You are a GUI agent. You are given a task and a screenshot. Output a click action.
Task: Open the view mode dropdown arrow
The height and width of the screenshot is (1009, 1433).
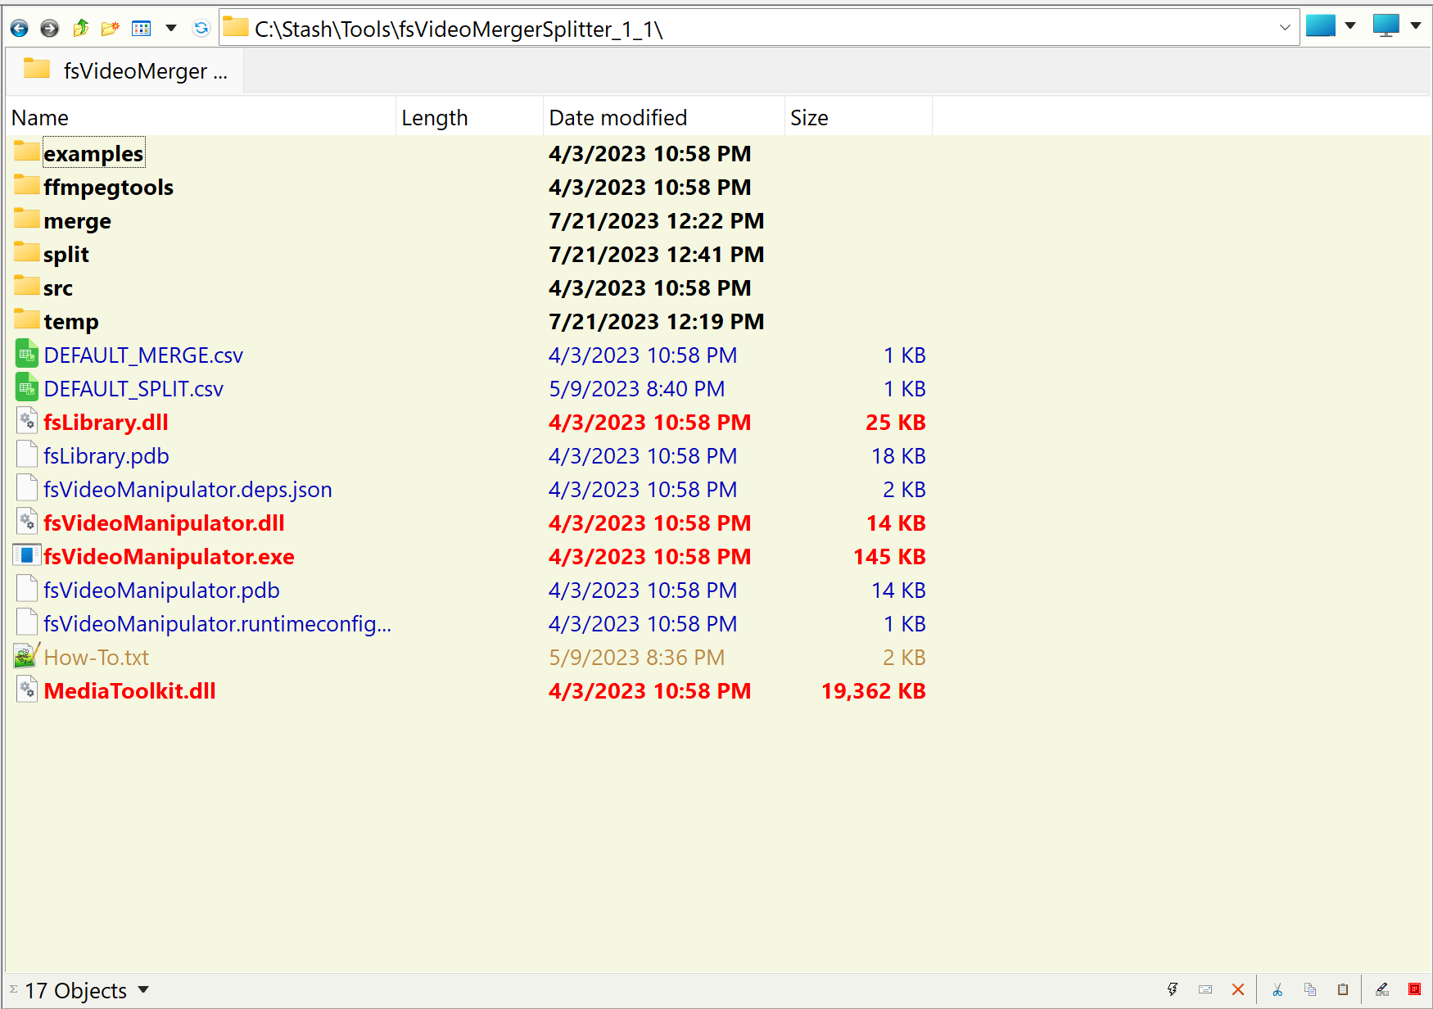point(171,29)
